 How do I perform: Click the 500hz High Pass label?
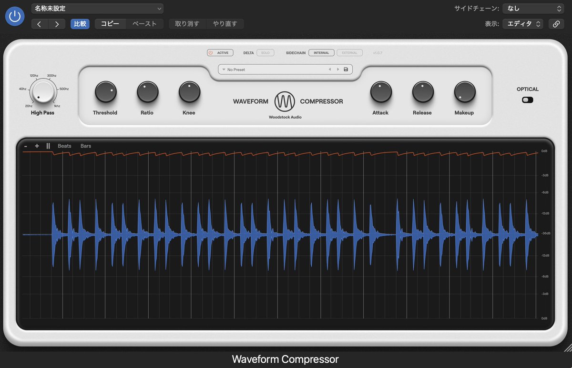pos(64,89)
